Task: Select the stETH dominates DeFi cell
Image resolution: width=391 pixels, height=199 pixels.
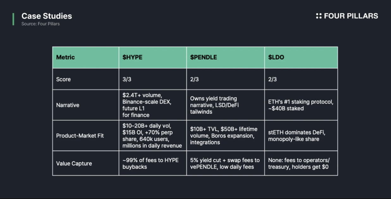Action: 296,136
